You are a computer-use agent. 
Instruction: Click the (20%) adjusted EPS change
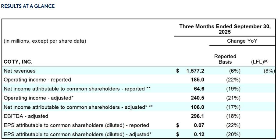[233, 134]
